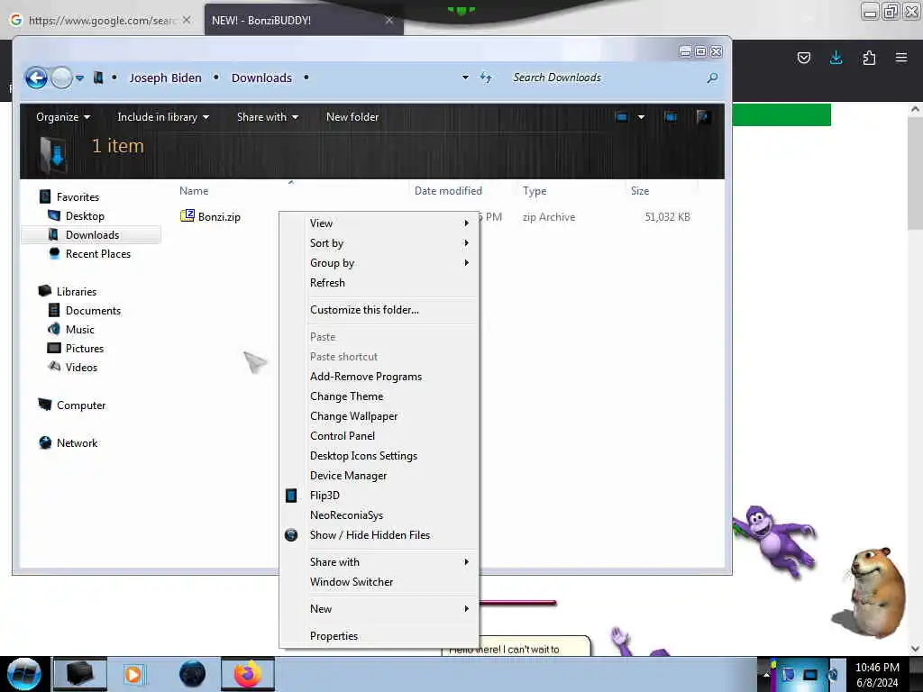The height and width of the screenshot is (692, 923).
Task: Click Downloads in the breadcrumb path
Action: click(261, 77)
